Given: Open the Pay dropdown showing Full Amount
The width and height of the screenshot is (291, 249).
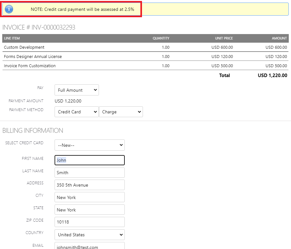Looking at the screenshot, I should tap(77, 90).
